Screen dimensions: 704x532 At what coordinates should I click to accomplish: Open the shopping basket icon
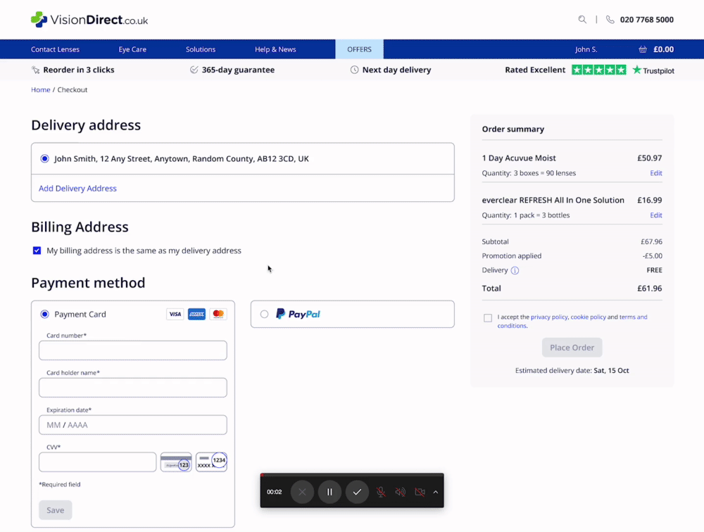pos(643,49)
